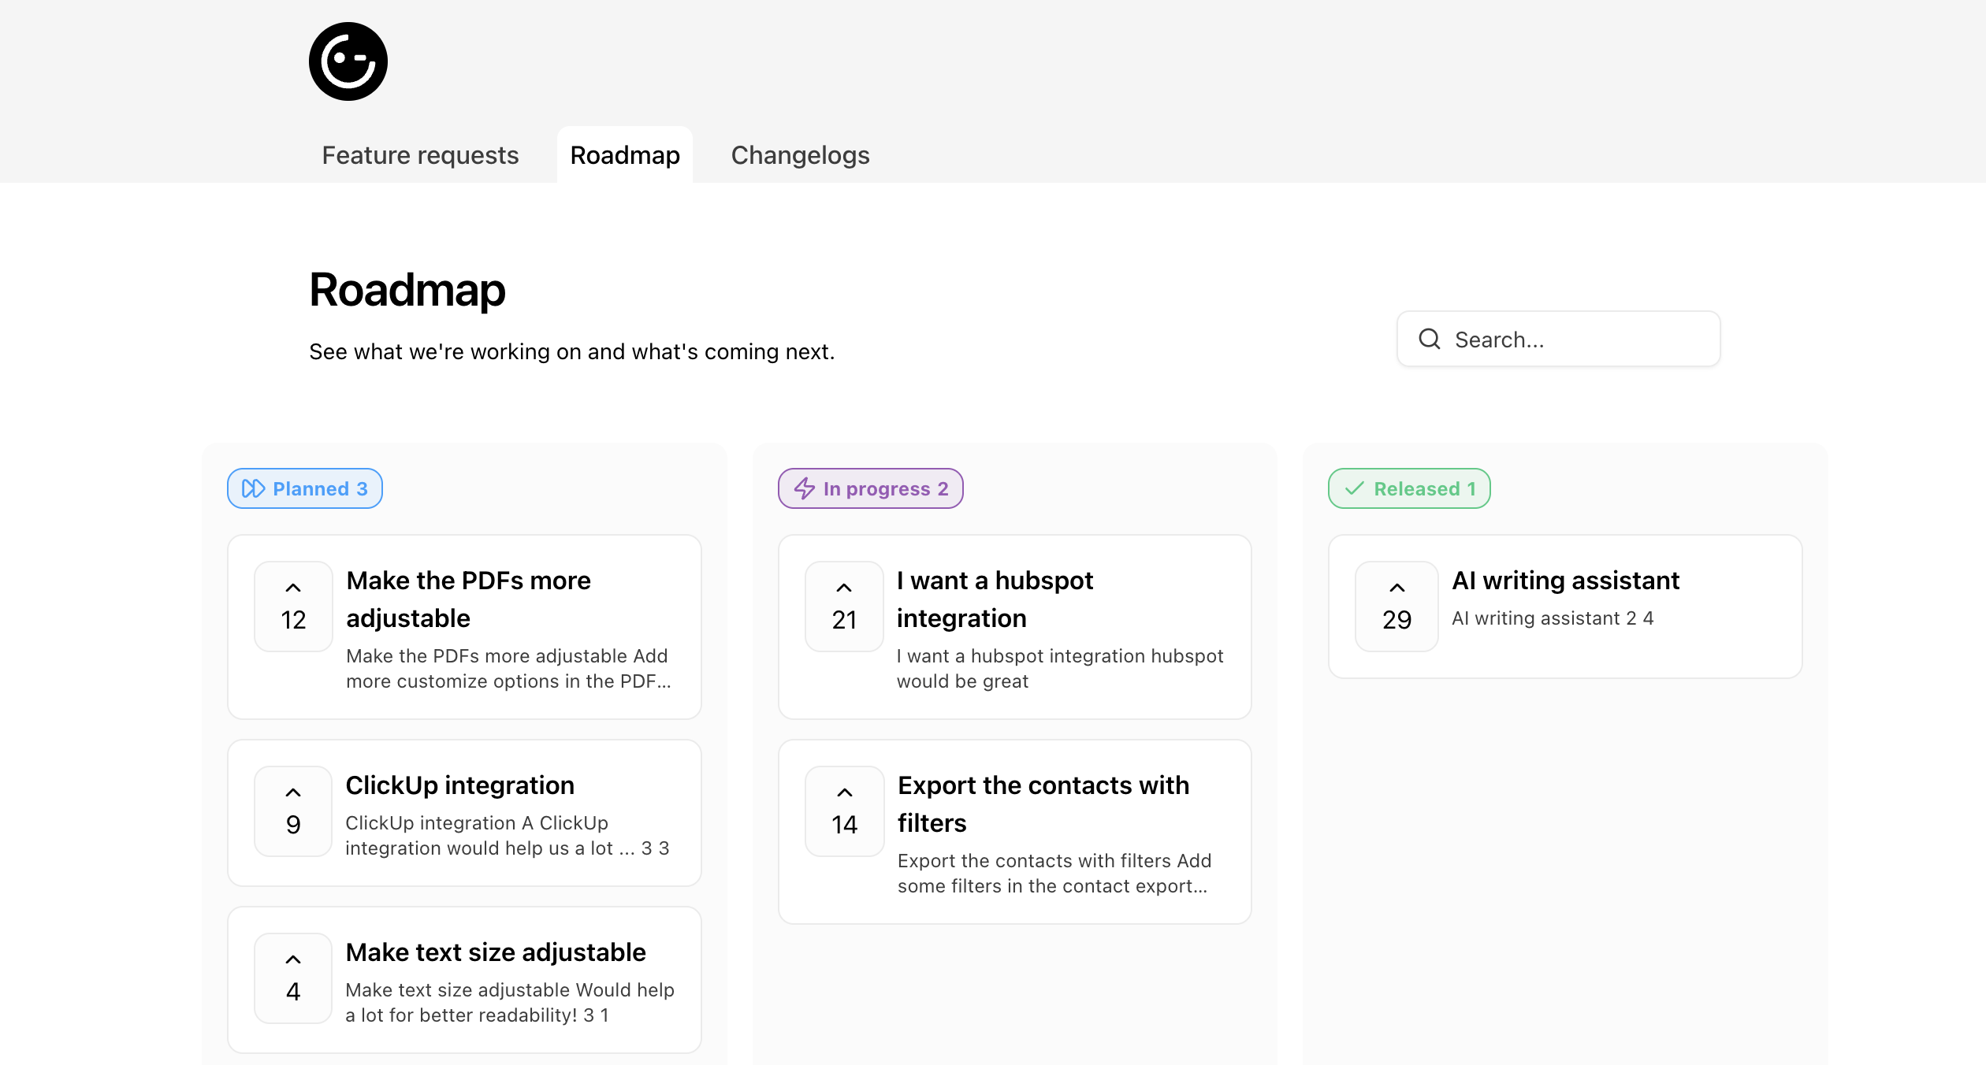Select the Roadmap tab
Image resolution: width=1986 pixels, height=1065 pixels.
point(625,155)
